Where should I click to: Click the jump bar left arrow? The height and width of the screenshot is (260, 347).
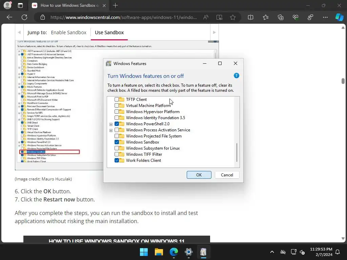coord(19,32)
